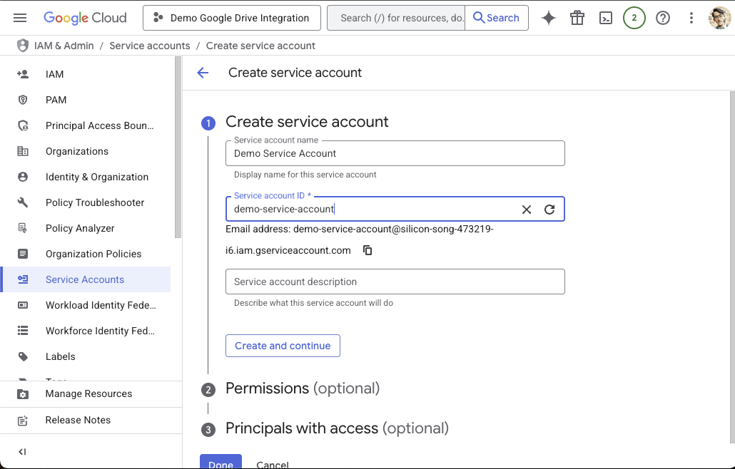The height and width of the screenshot is (469, 735).
Task: Click the Create service account breadcrumb
Action: tap(260, 46)
